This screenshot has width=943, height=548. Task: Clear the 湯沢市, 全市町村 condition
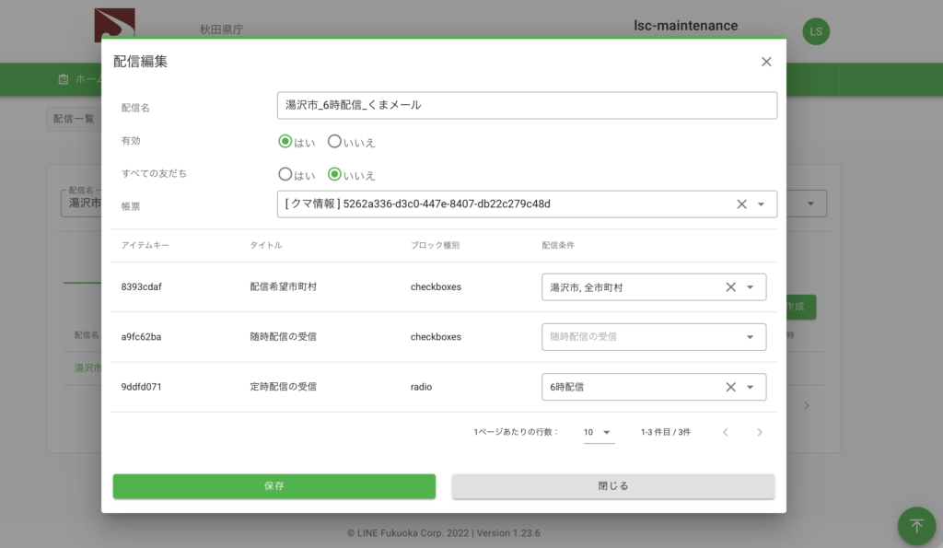(730, 287)
